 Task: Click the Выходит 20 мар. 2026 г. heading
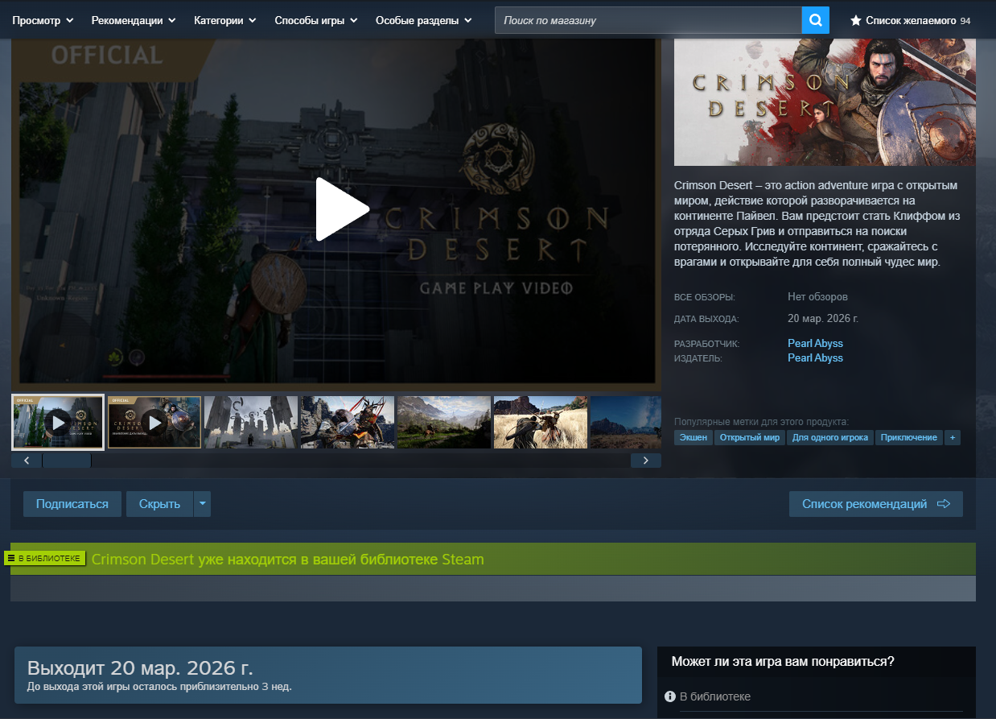point(140,667)
